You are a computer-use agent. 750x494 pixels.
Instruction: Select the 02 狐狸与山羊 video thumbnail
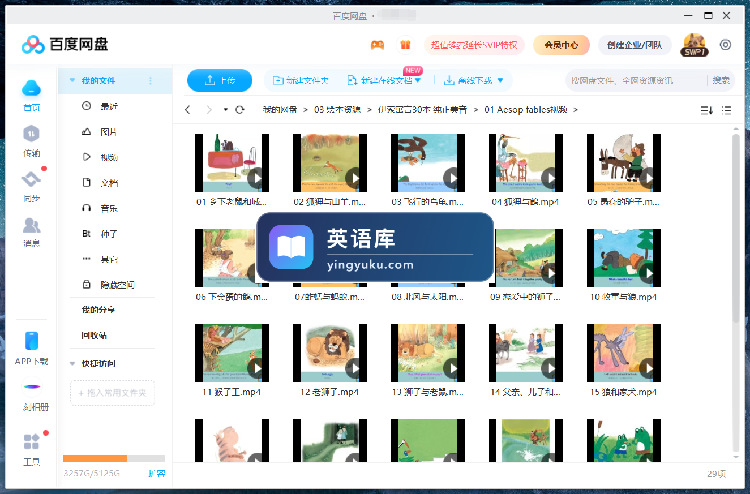tap(330, 162)
